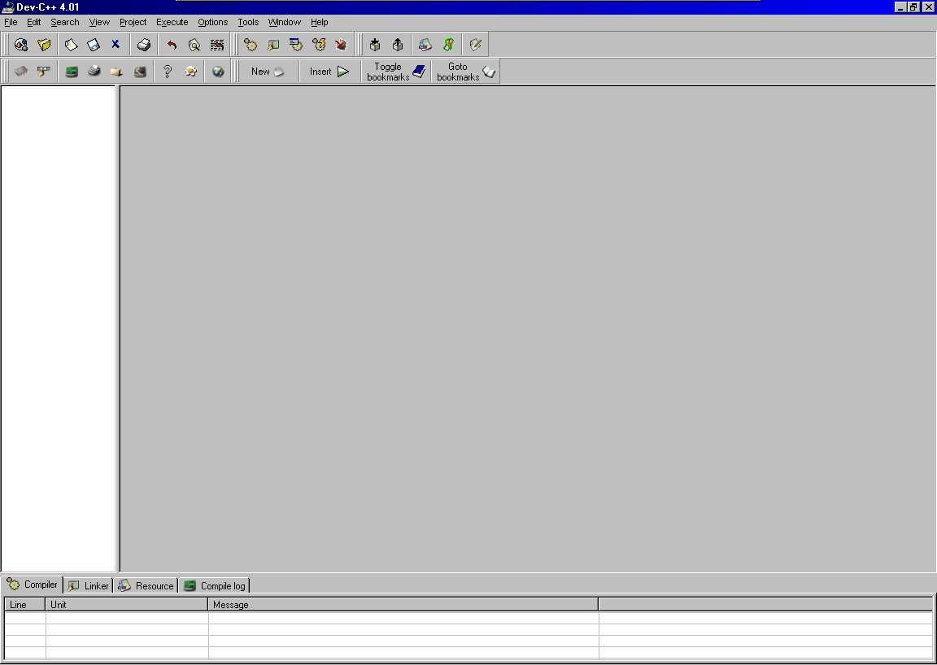Click the Insert toolbar button
The height and width of the screenshot is (665, 937).
(329, 72)
